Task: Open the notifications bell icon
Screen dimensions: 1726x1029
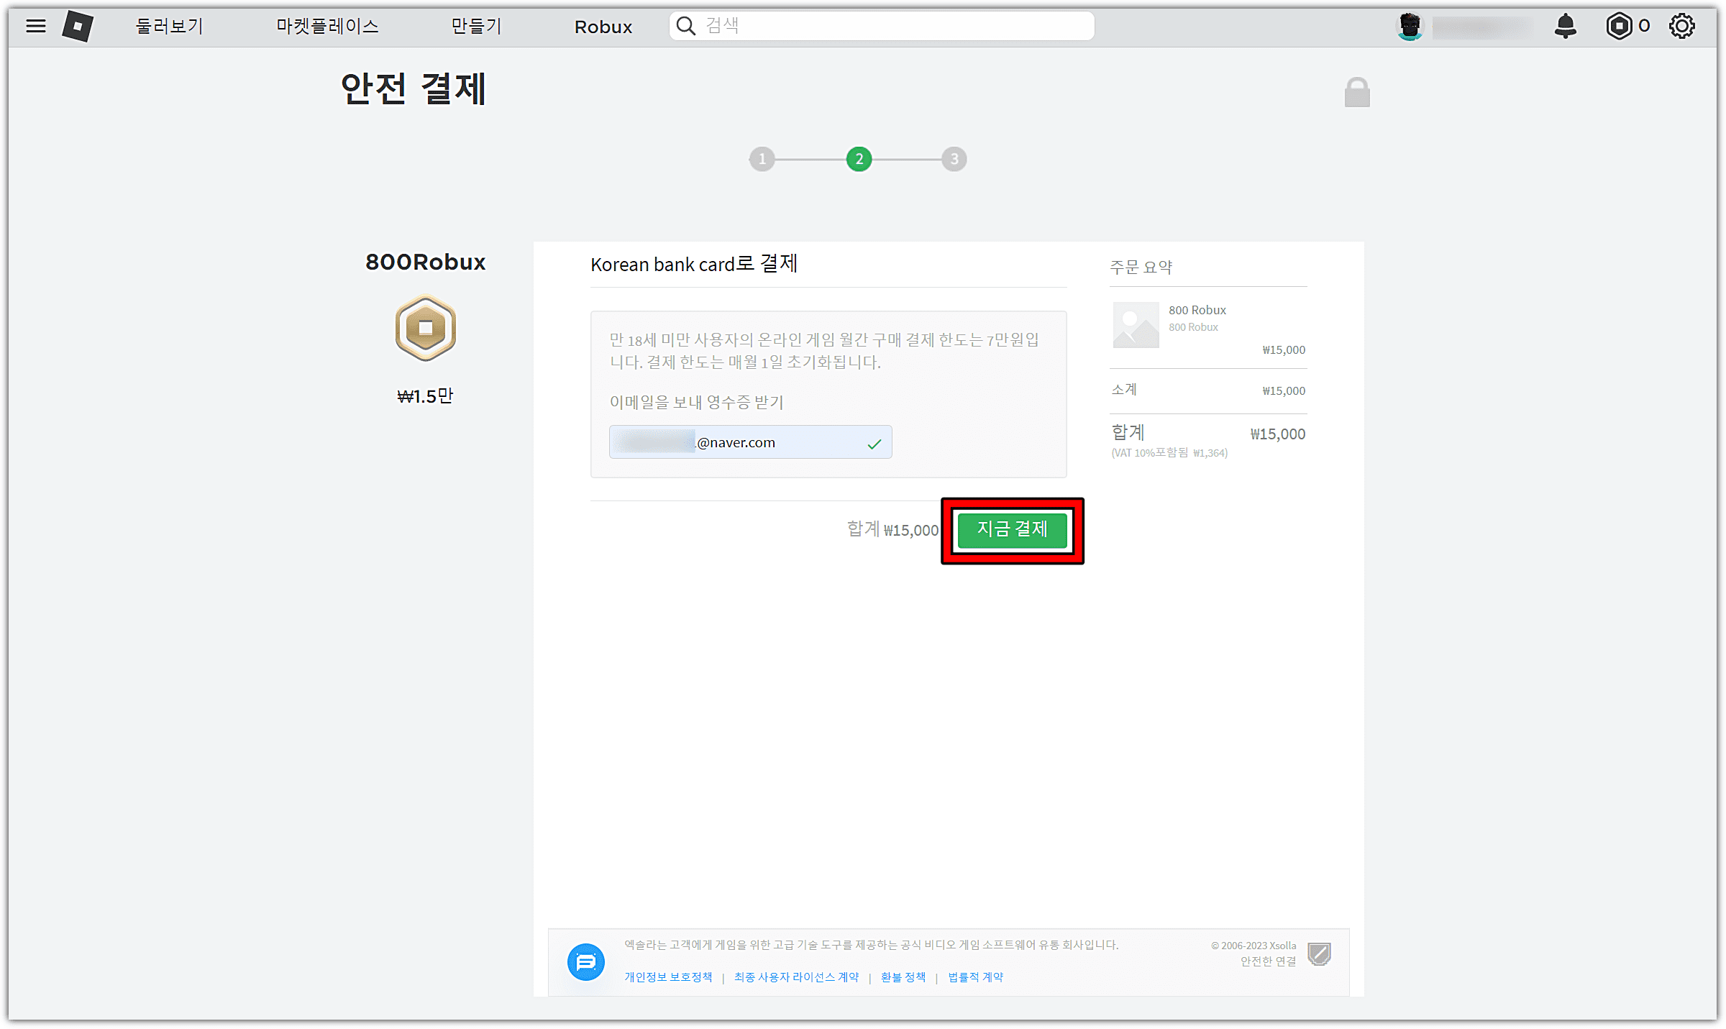Action: point(1566,26)
